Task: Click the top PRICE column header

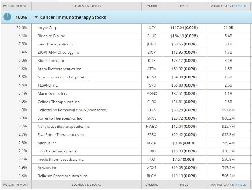Action: (184, 6)
